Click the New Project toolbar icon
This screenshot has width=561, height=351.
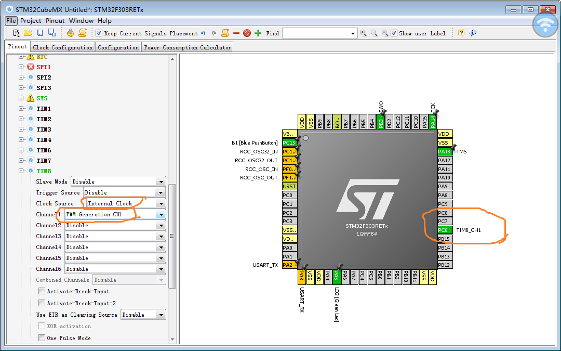coord(17,33)
